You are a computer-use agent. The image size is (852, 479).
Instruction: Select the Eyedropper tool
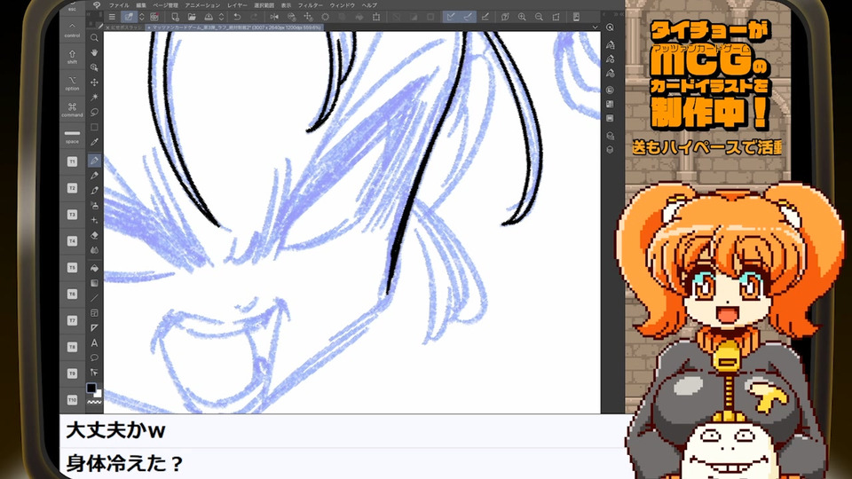point(95,142)
